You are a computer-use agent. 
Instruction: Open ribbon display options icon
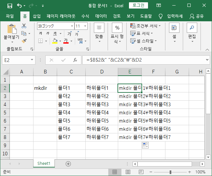coord(159,5)
